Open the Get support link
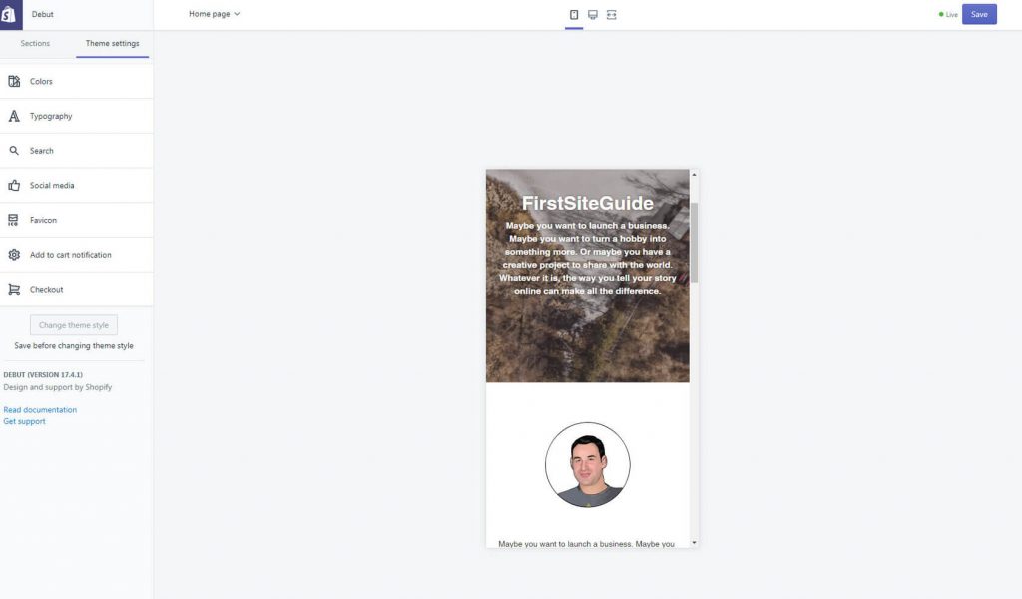1022x599 pixels. [24, 420]
